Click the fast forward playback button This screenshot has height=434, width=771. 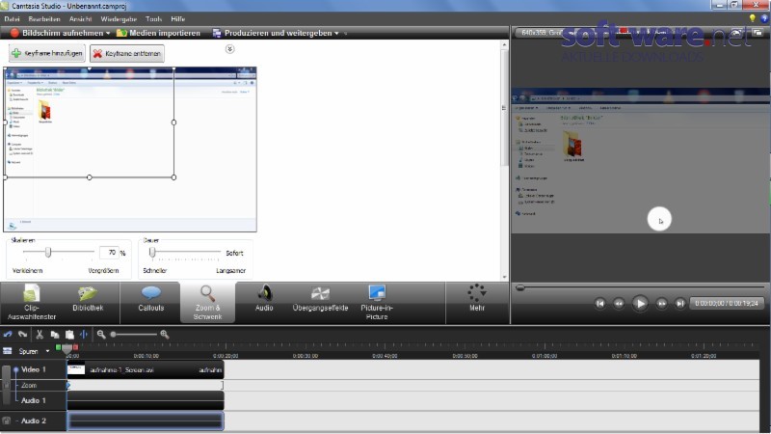click(662, 303)
